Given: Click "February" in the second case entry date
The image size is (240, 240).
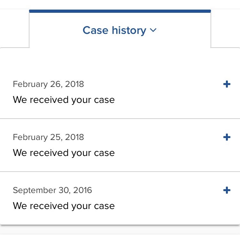Looking at the screenshot, I should coord(30,137).
